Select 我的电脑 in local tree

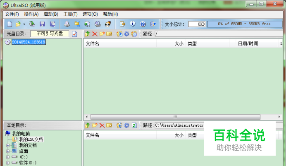pos(21,133)
